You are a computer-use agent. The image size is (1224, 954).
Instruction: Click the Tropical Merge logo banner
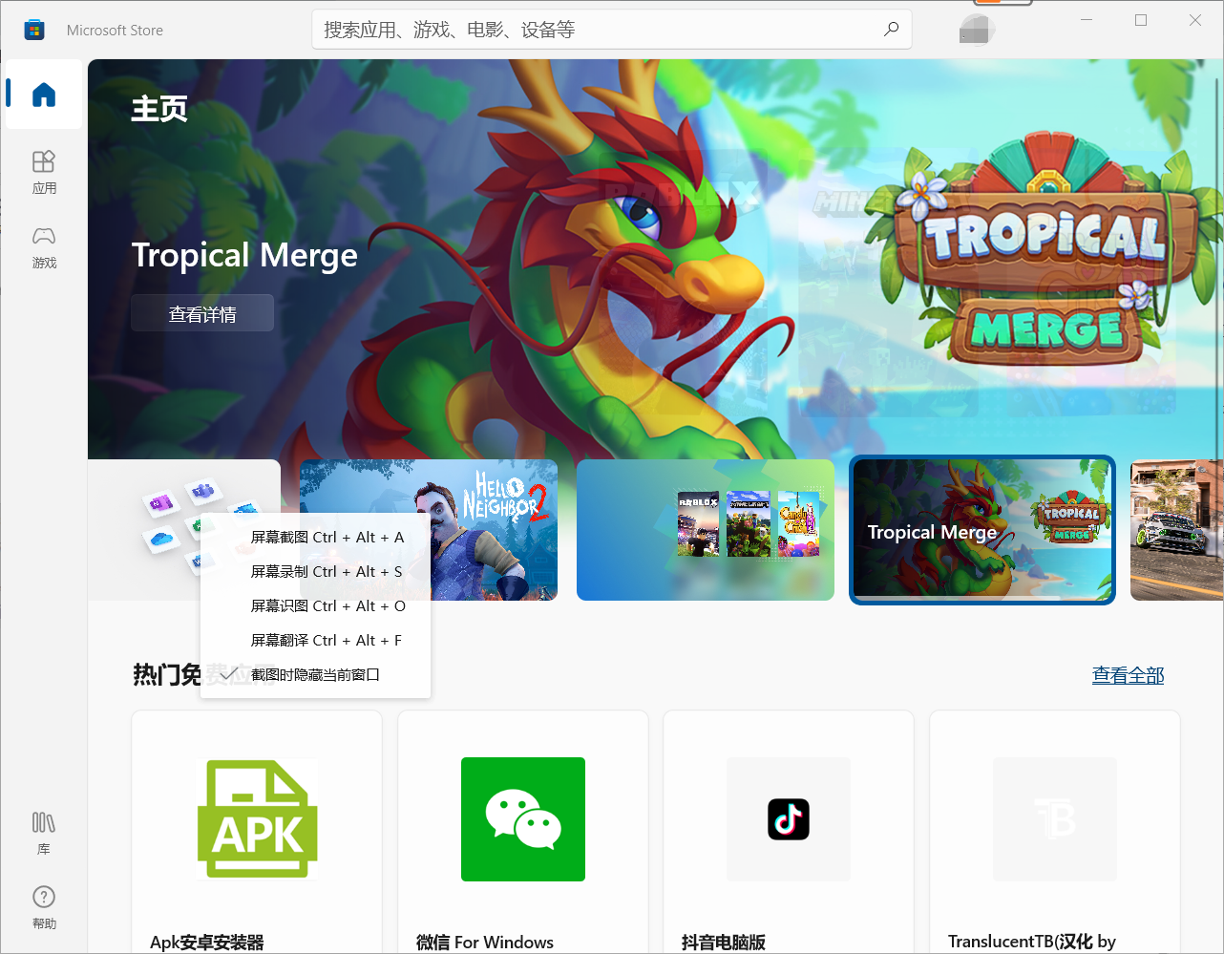(1045, 250)
